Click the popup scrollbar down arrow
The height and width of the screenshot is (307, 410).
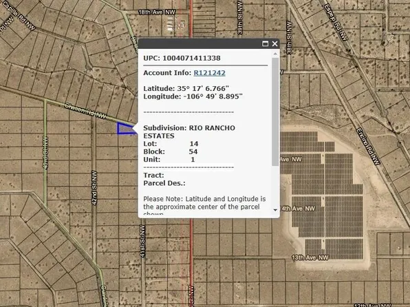[275, 210]
